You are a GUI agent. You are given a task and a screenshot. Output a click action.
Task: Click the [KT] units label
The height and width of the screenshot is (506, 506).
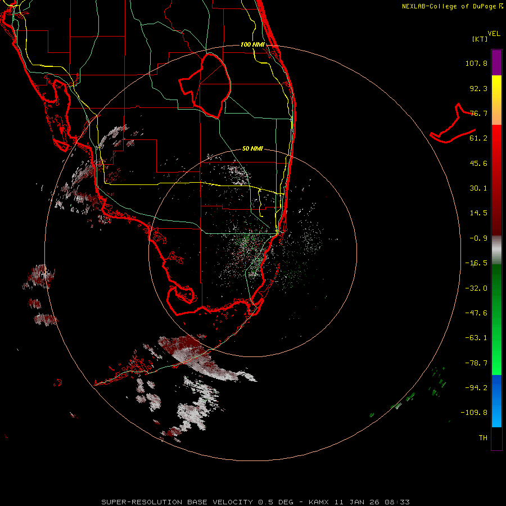480,39
